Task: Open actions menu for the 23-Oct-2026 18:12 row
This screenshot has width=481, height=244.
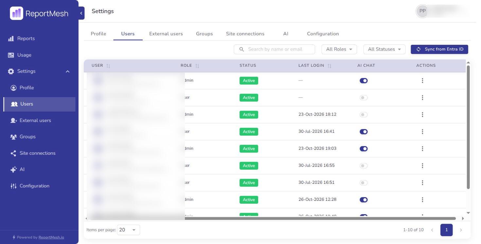Action: (x=422, y=114)
